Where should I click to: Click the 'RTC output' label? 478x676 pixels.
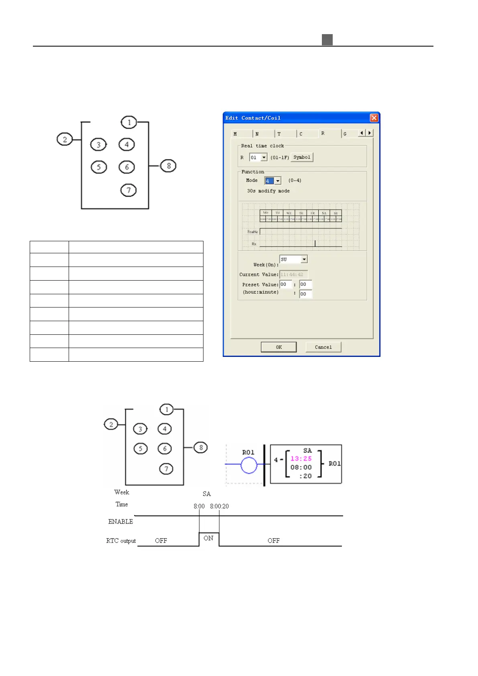121,541
